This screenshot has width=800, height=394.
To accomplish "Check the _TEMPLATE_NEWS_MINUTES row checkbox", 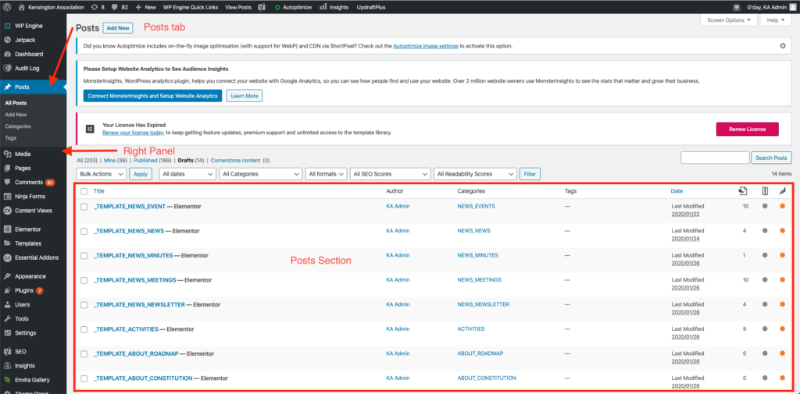I will pyautogui.click(x=84, y=255).
